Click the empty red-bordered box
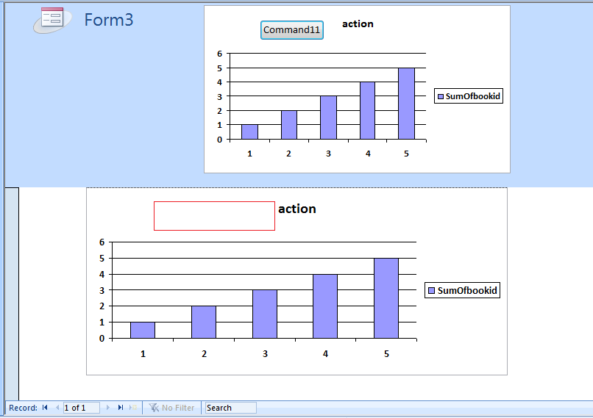Image resolution: width=593 pixels, height=418 pixels. point(214,215)
